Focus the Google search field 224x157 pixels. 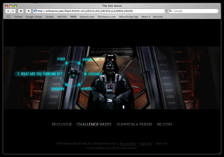[193, 11]
